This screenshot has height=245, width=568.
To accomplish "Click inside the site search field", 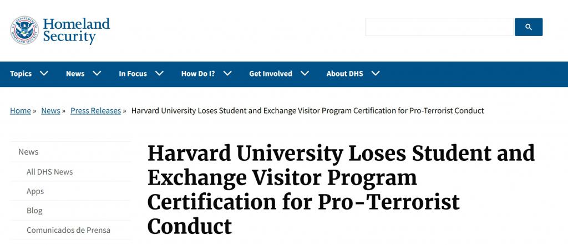I will pos(439,27).
